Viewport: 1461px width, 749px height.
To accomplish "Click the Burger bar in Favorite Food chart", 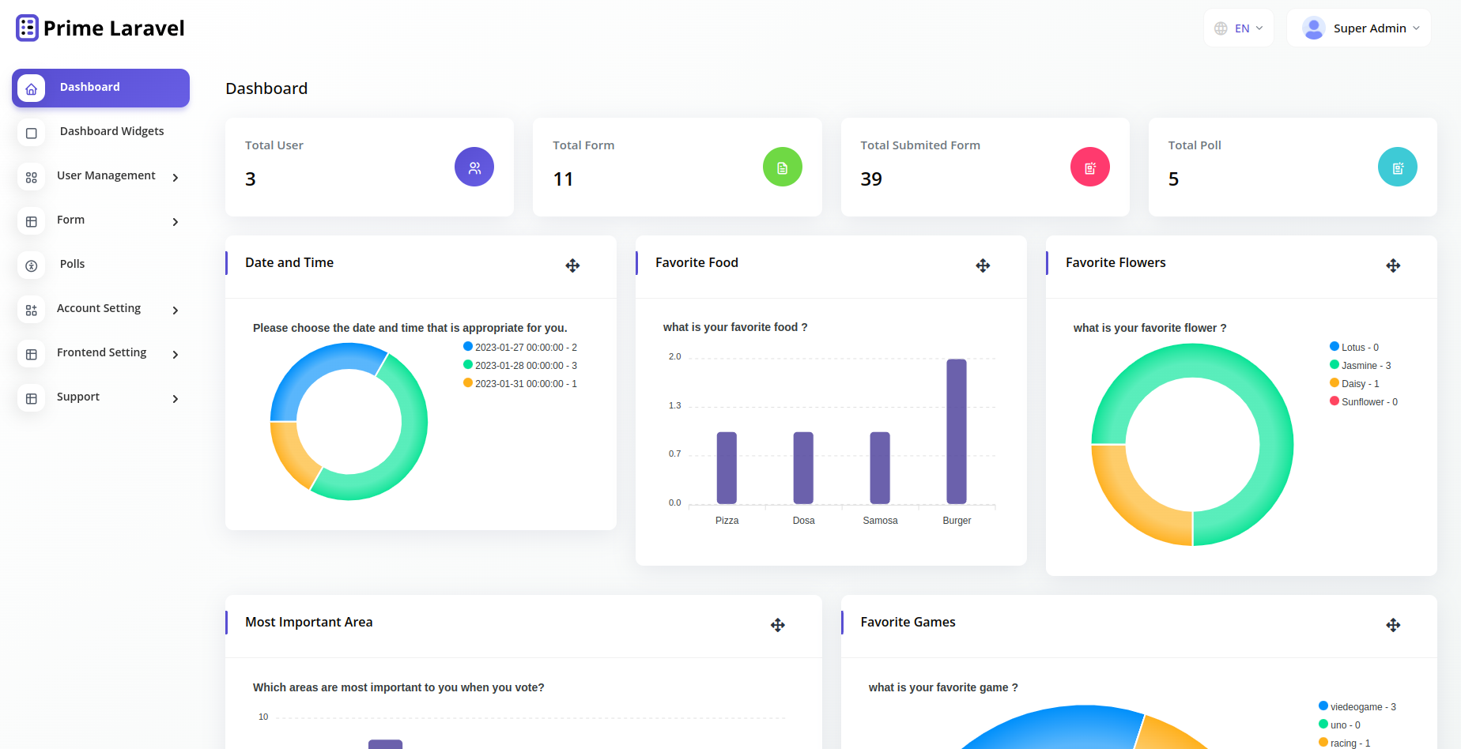I will (x=957, y=431).
